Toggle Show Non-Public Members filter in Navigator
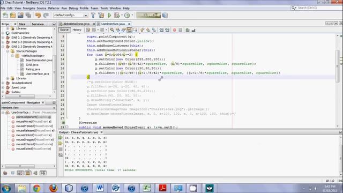The height and width of the screenshot is (193, 343). (x=28, y=173)
